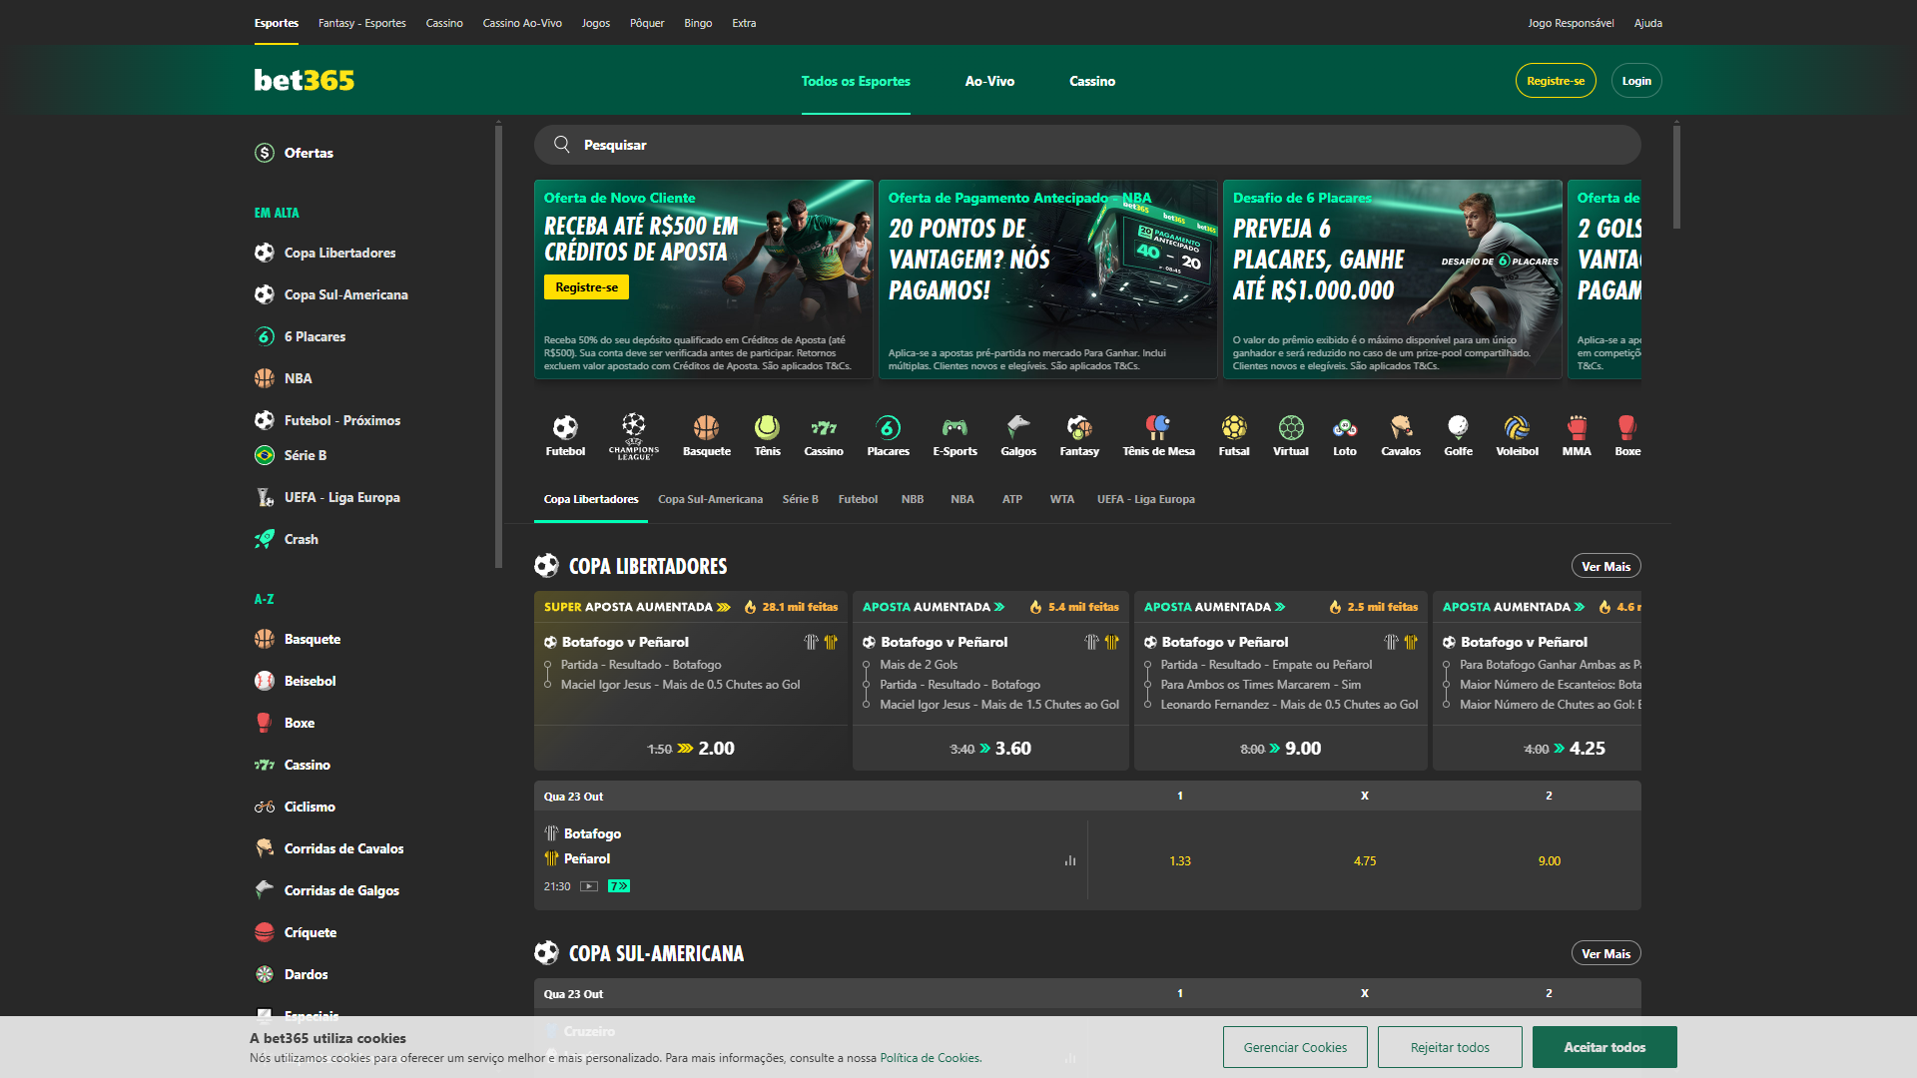Open the Ajuda link

pos(1648,23)
